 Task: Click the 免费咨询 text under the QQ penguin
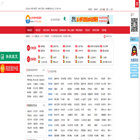134,60
